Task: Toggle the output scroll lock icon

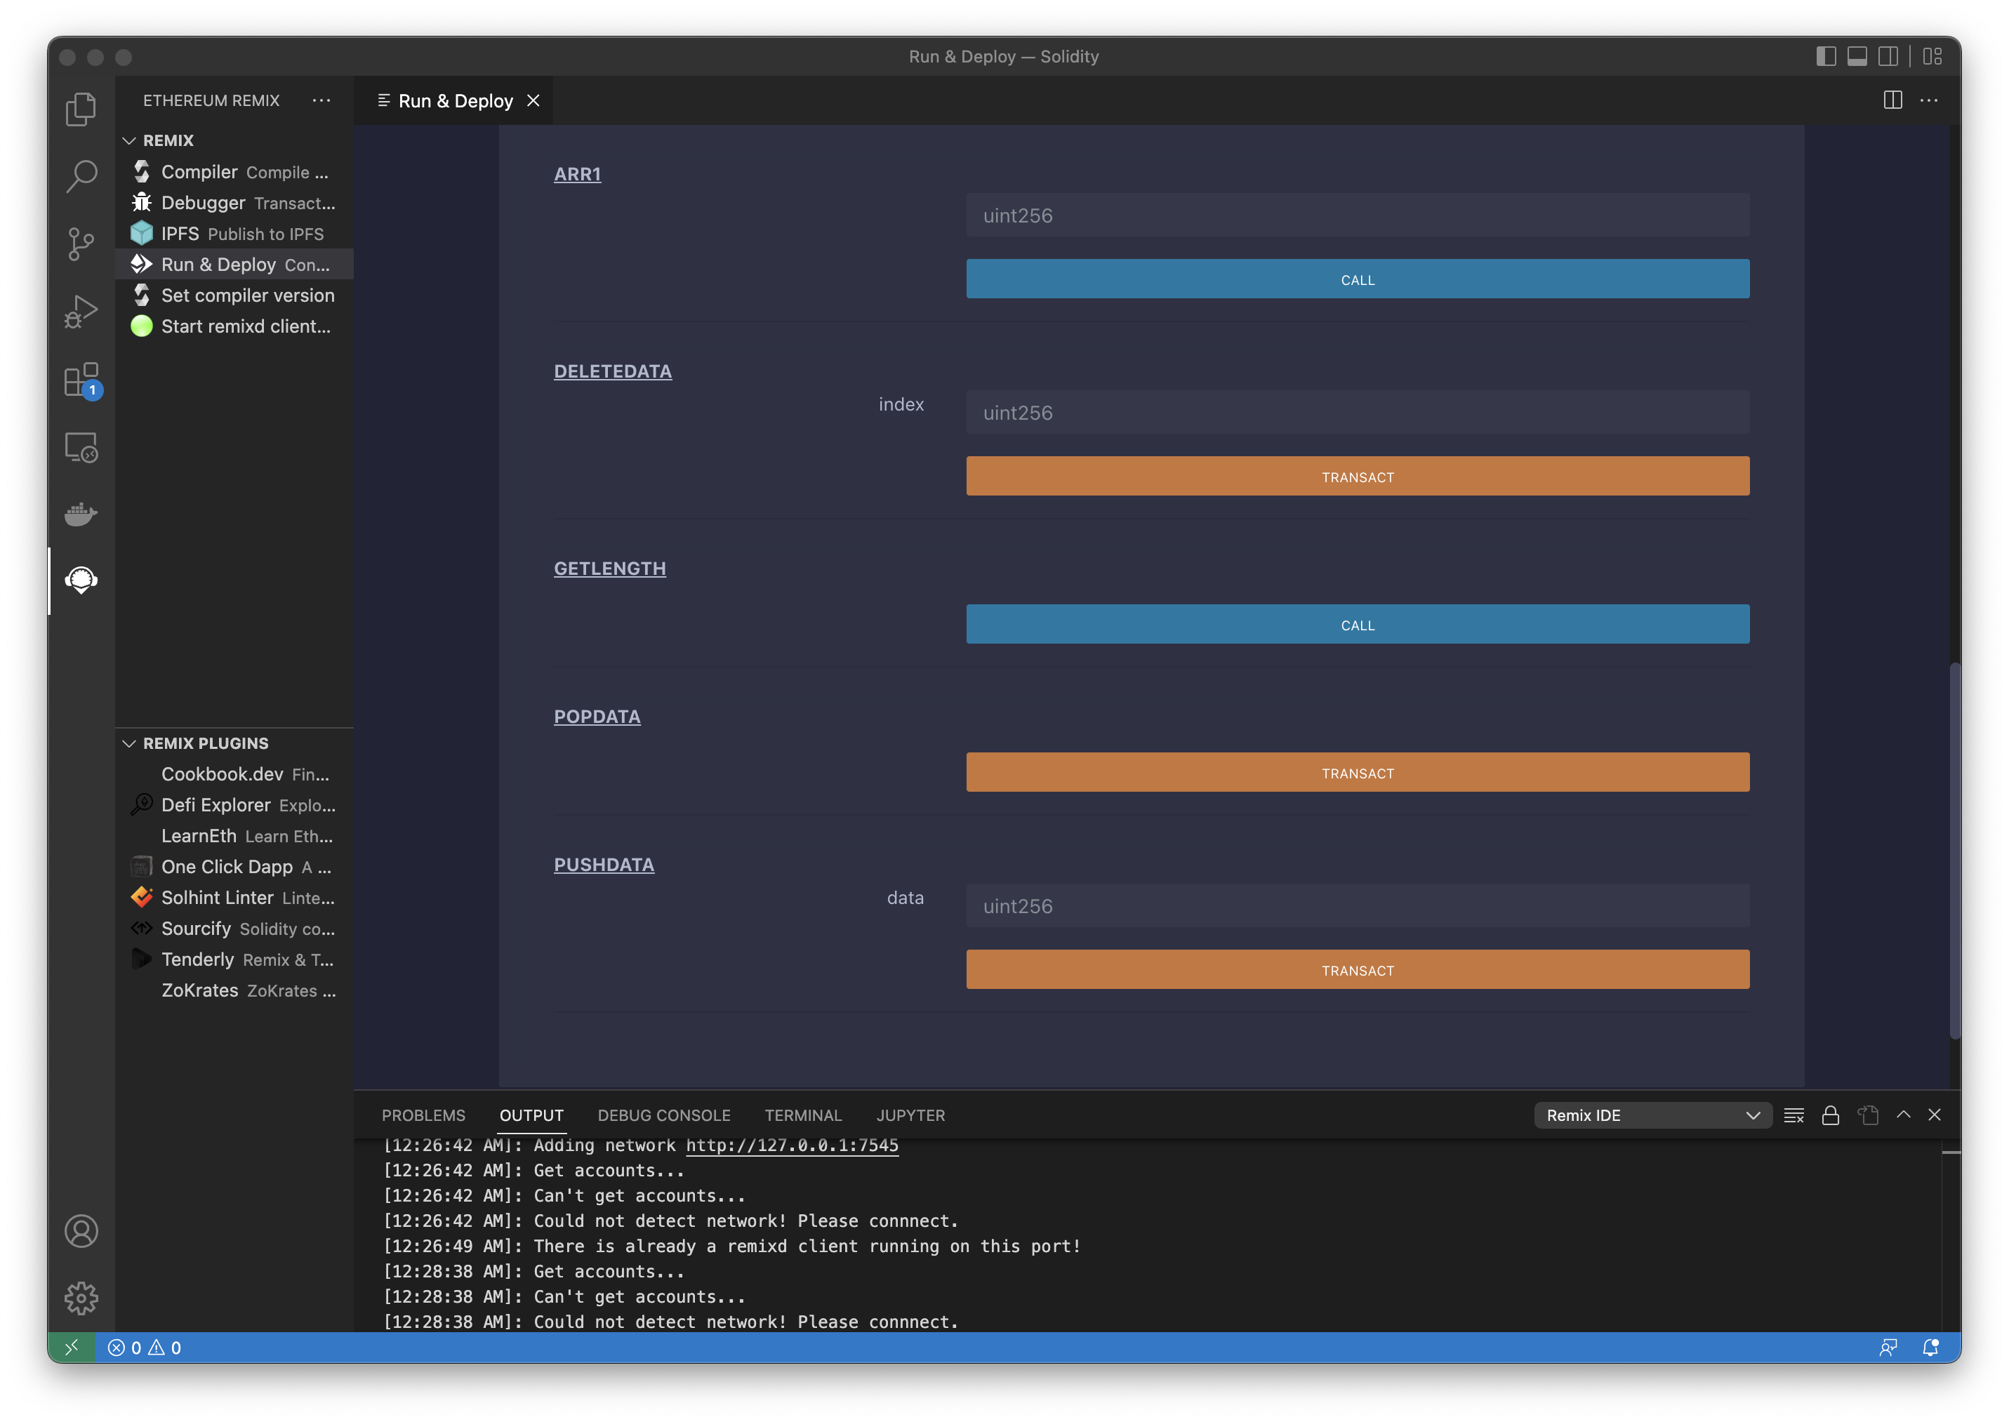Action: (1829, 1115)
